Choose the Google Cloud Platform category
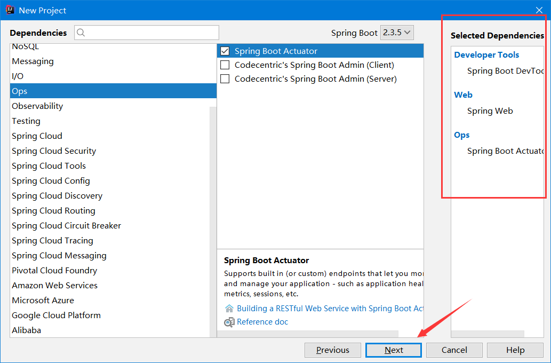This screenshot has height=363, width=551. click(110, 315)
